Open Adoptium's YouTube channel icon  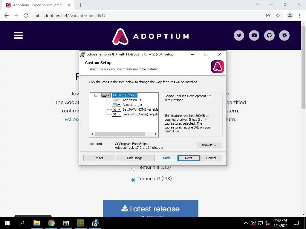point(254,35)
